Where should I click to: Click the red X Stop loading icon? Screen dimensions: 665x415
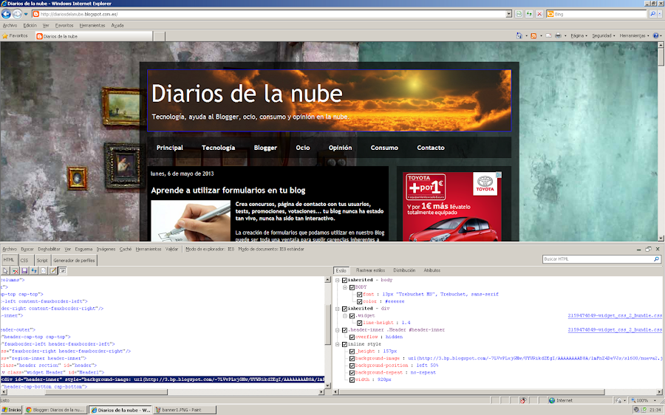click(539, 14)
